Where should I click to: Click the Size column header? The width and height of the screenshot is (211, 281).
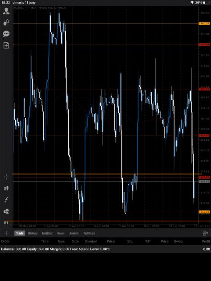(76, 241)
